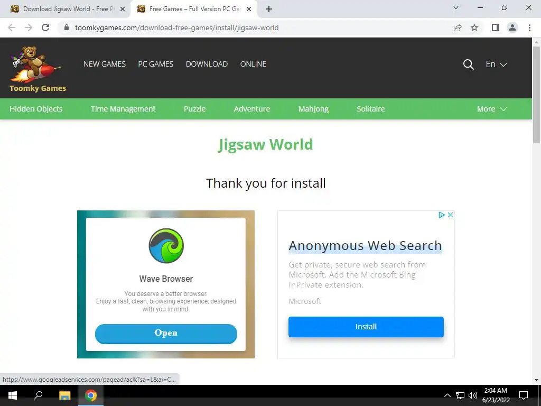Image resolution: width=541 pixels, height=406 pixels.
Task: Toggle the browser side panel icon
Action: click(496, 27)
